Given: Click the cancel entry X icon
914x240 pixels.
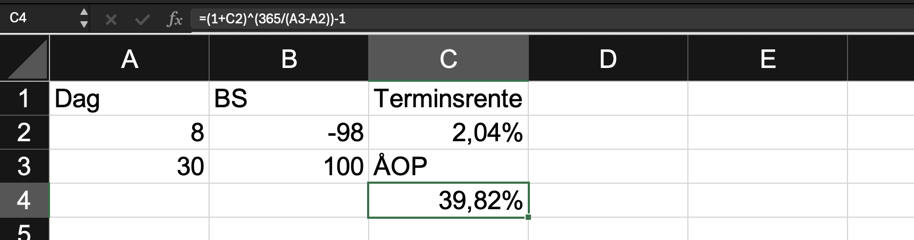Looking at the screenshot, I should tap(111, 20).
